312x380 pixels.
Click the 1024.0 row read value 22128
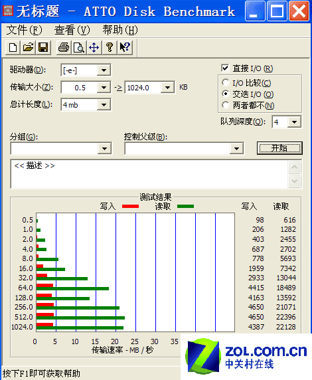286,327
